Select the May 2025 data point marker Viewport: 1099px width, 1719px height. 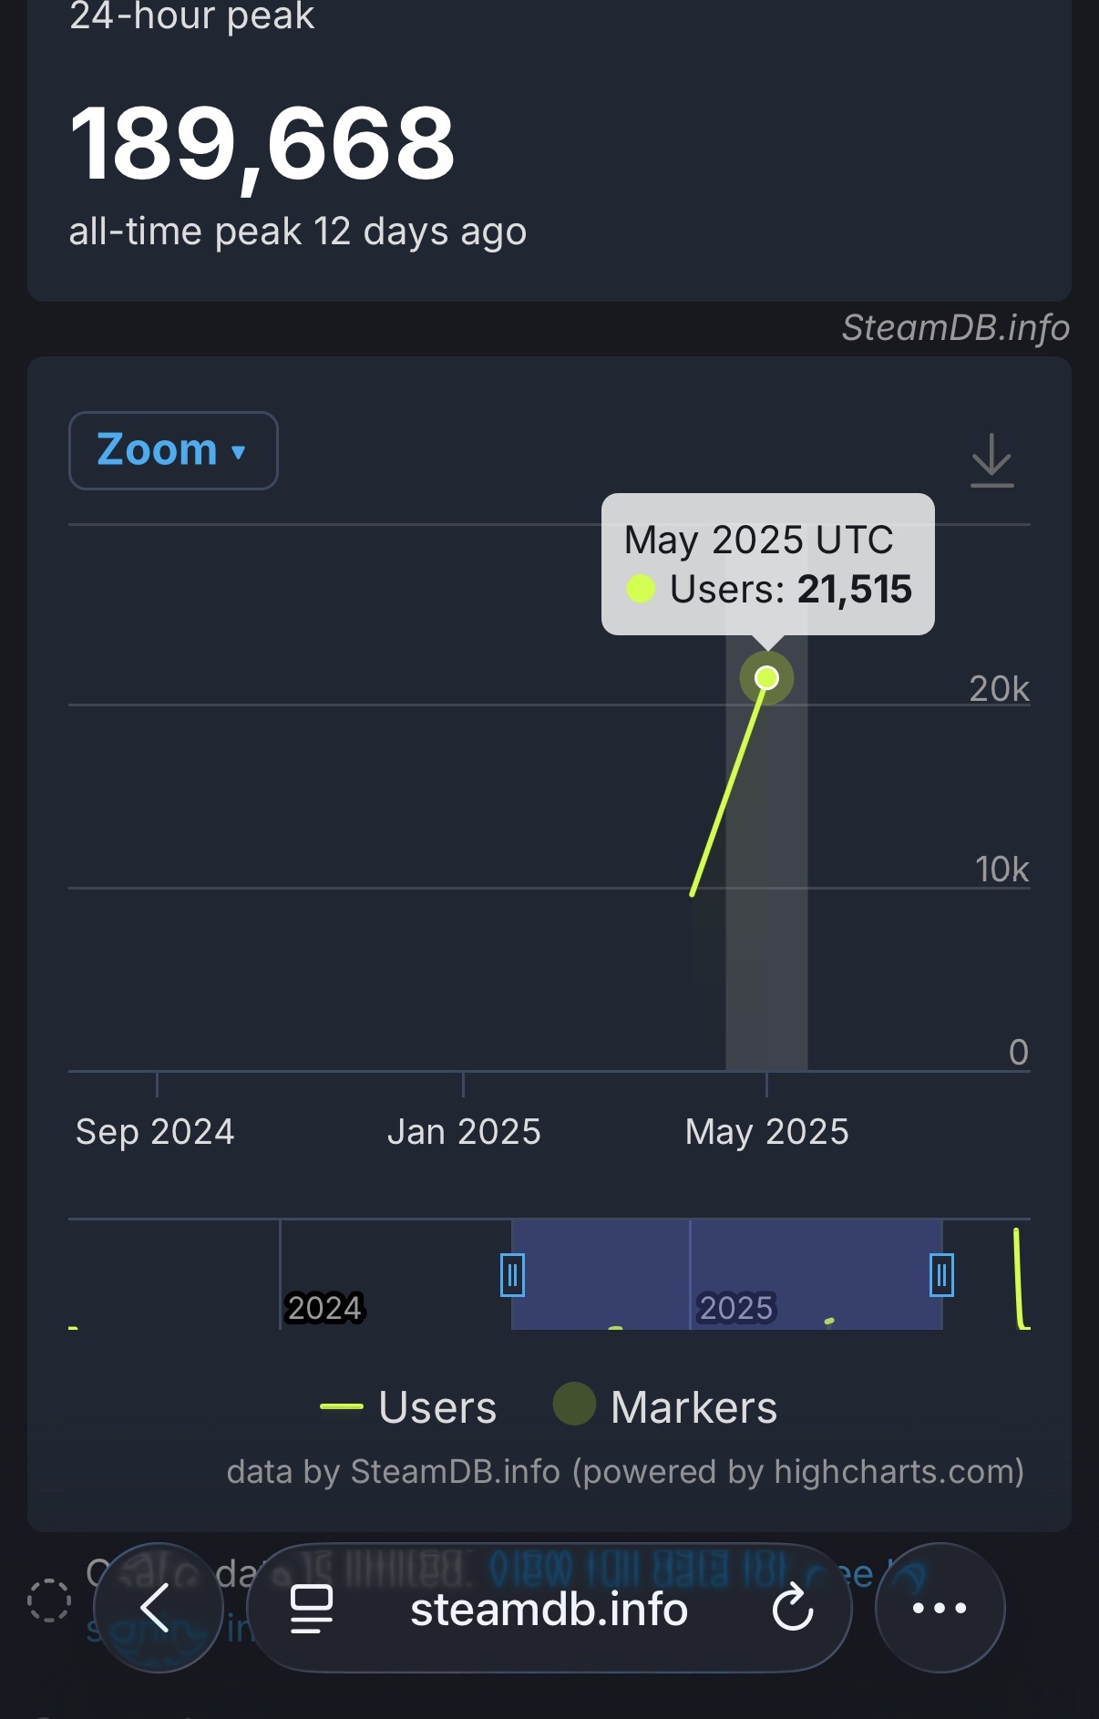[767, 677]
